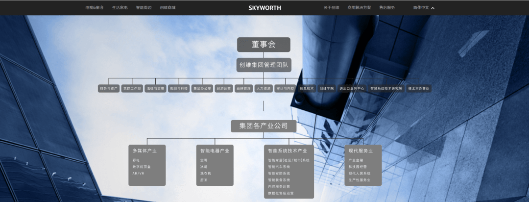The image size is (529, 202).
Task: Visit the 售后服务 section
Action: coord(387,8)
